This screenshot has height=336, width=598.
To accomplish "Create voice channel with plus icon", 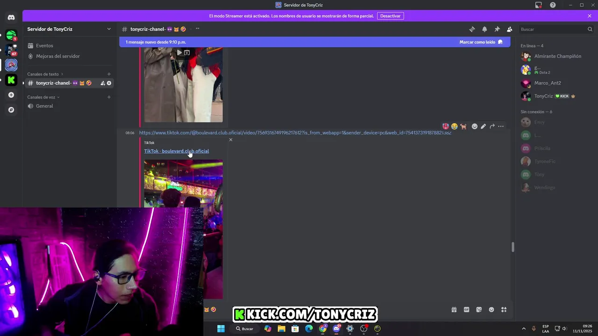I will tap(109, 97).
